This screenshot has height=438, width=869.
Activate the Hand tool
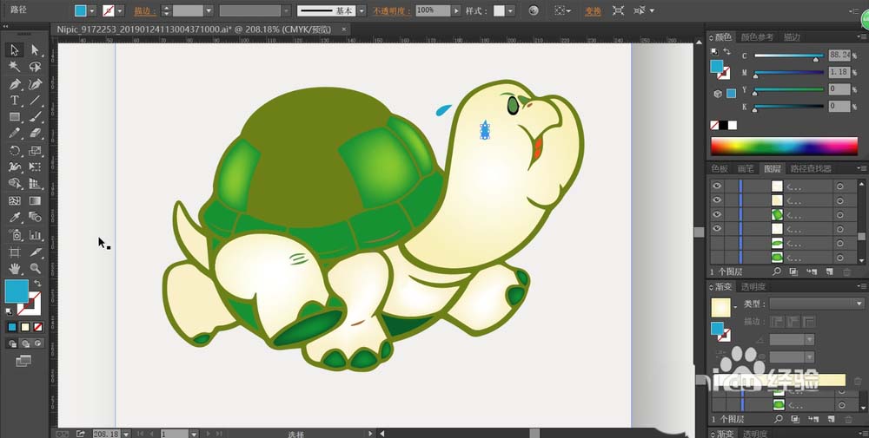15,268
